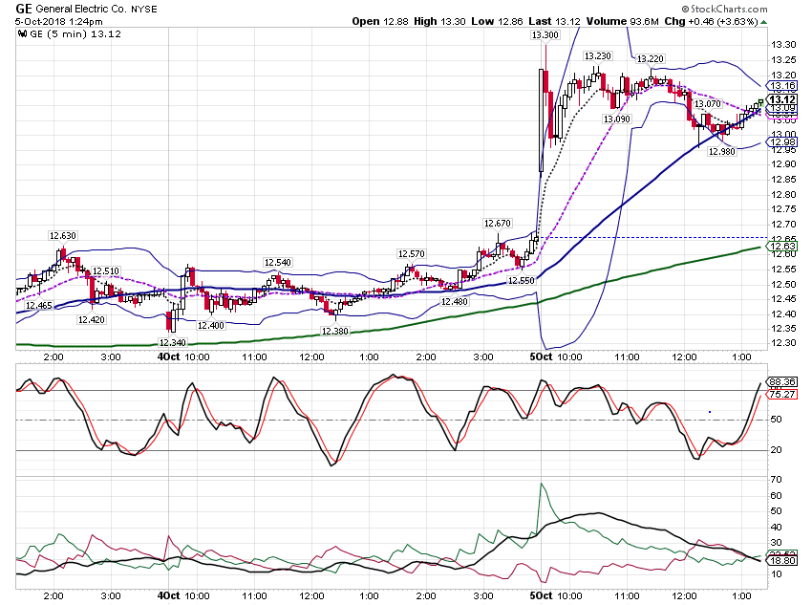Click the 13.230 price annotation

598,56
